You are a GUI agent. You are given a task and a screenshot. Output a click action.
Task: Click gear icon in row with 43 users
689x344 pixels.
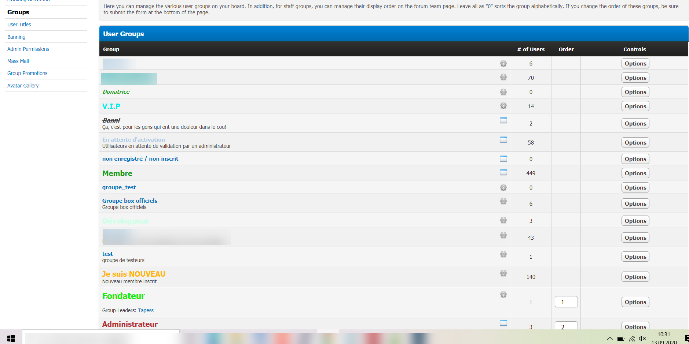[x=503, y=235]
